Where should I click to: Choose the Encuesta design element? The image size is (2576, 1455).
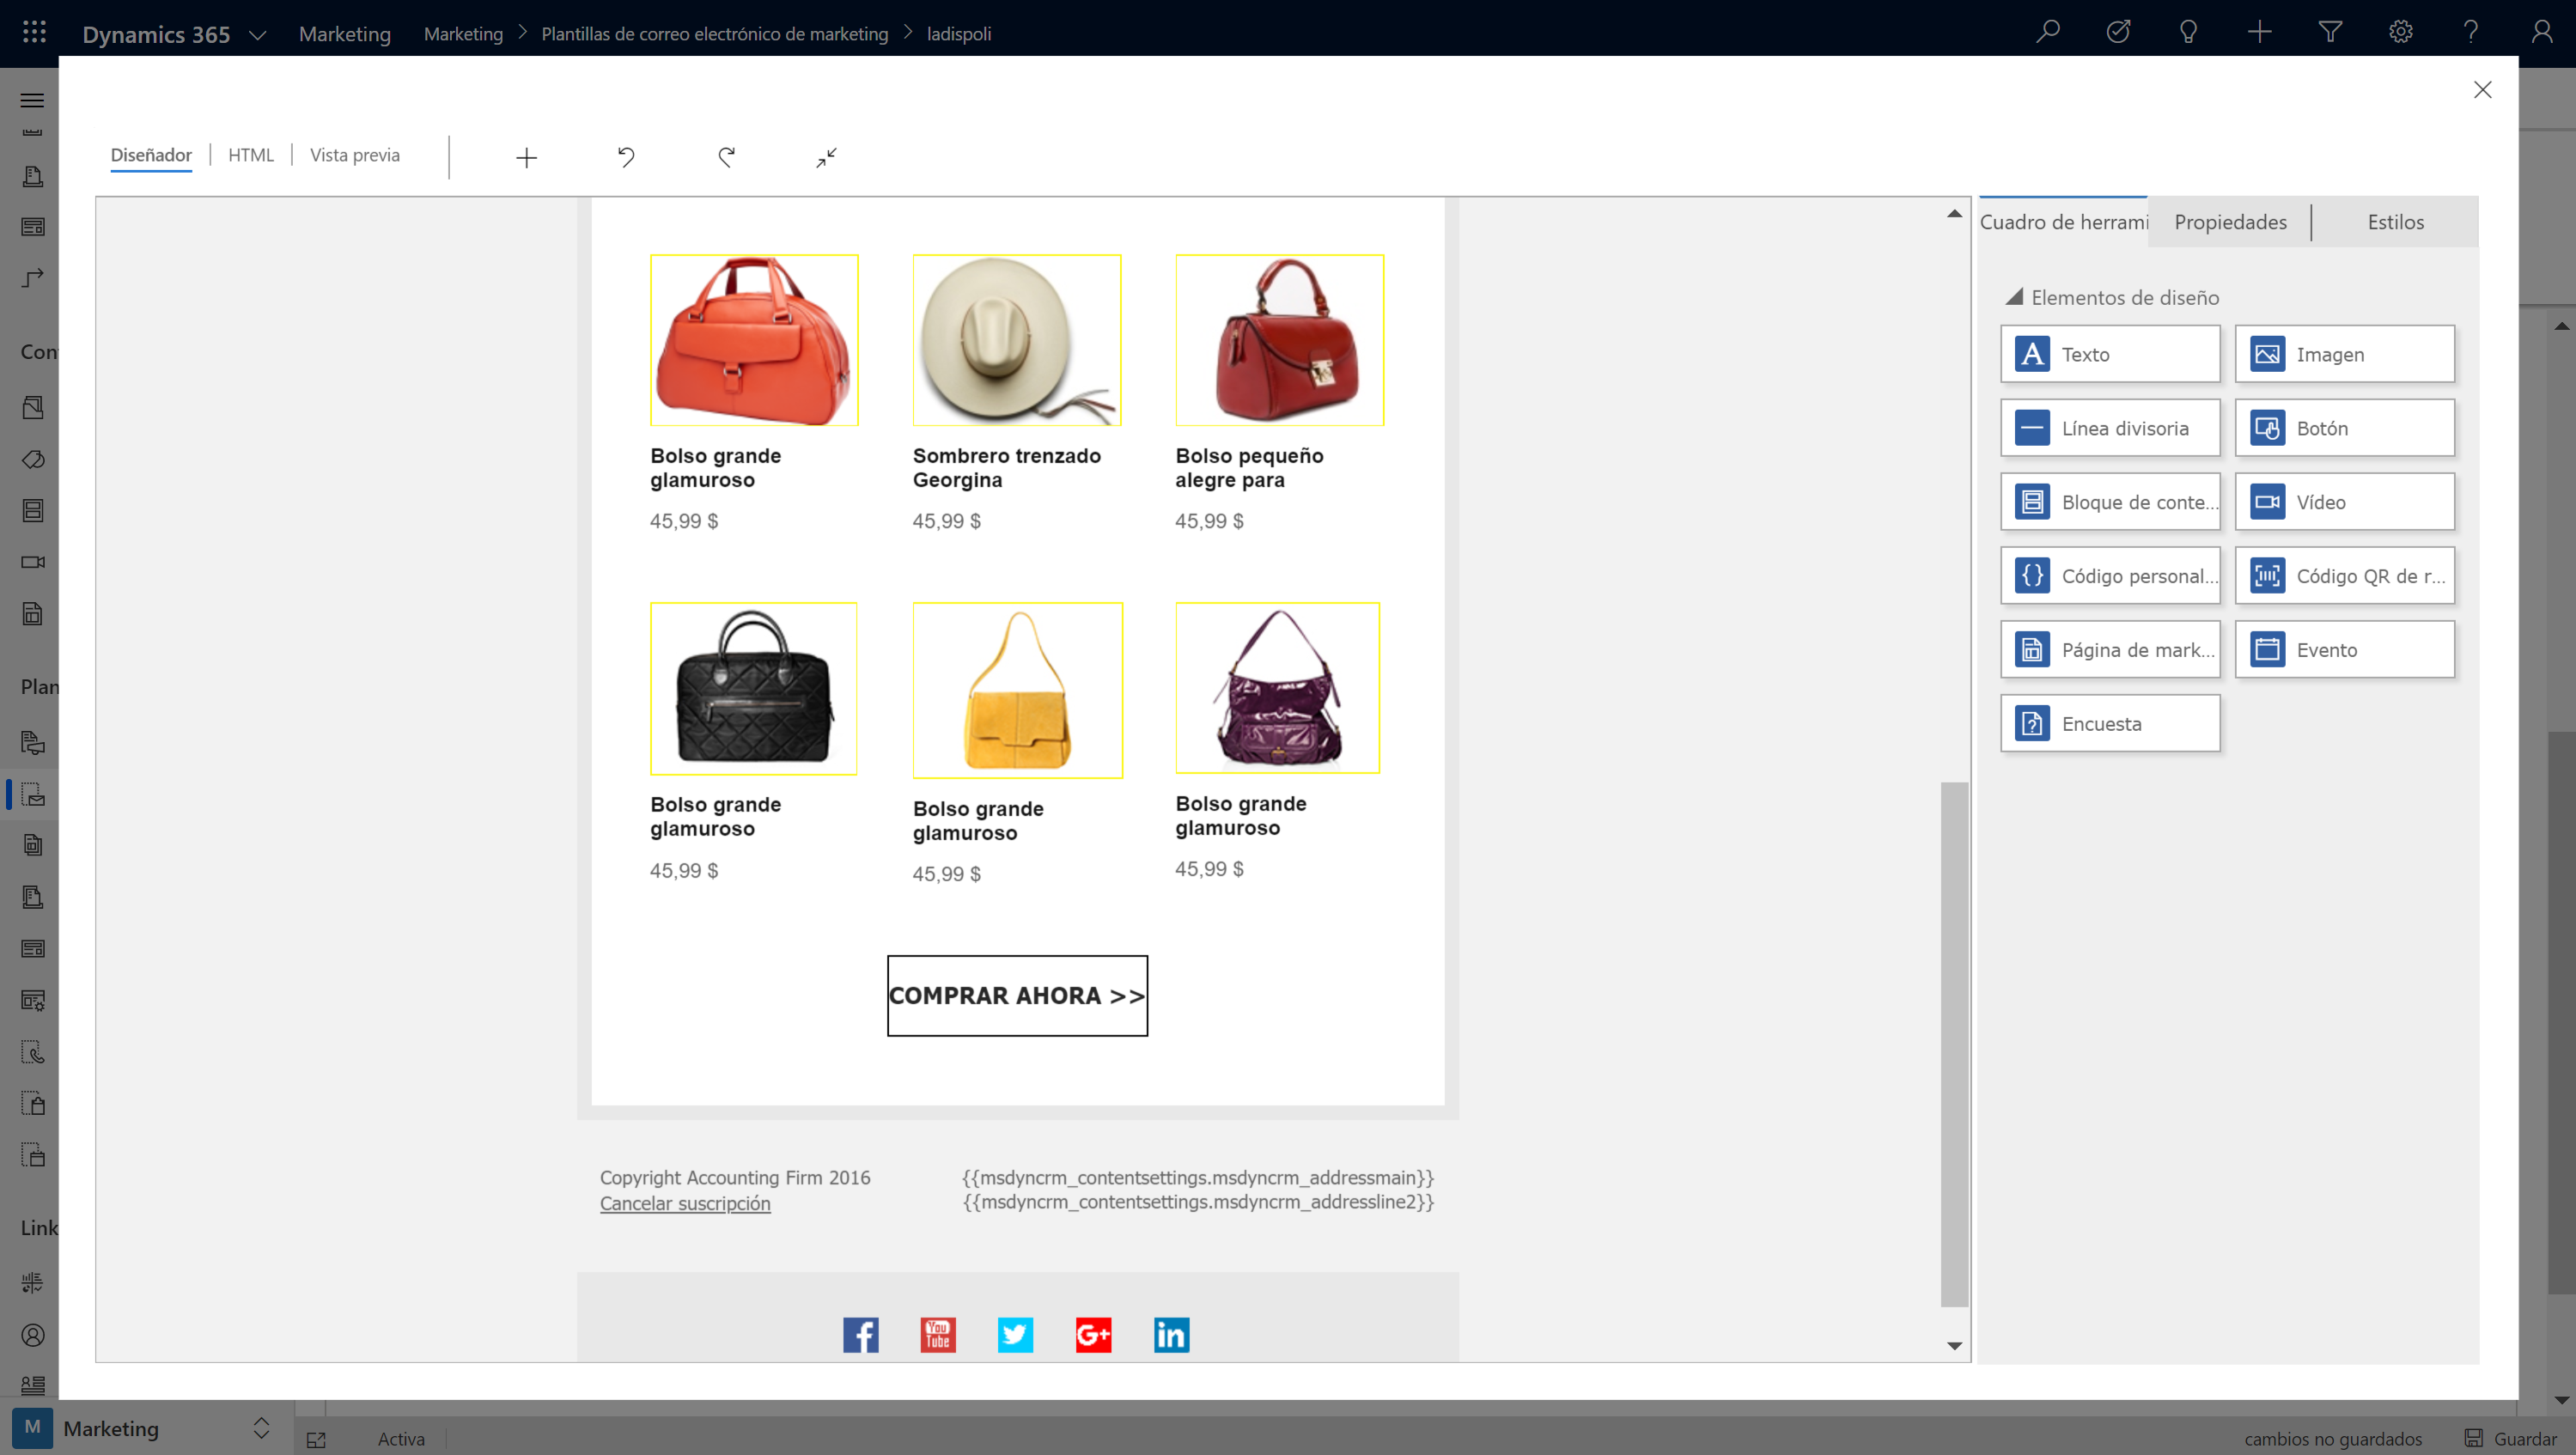[2109, 724]
